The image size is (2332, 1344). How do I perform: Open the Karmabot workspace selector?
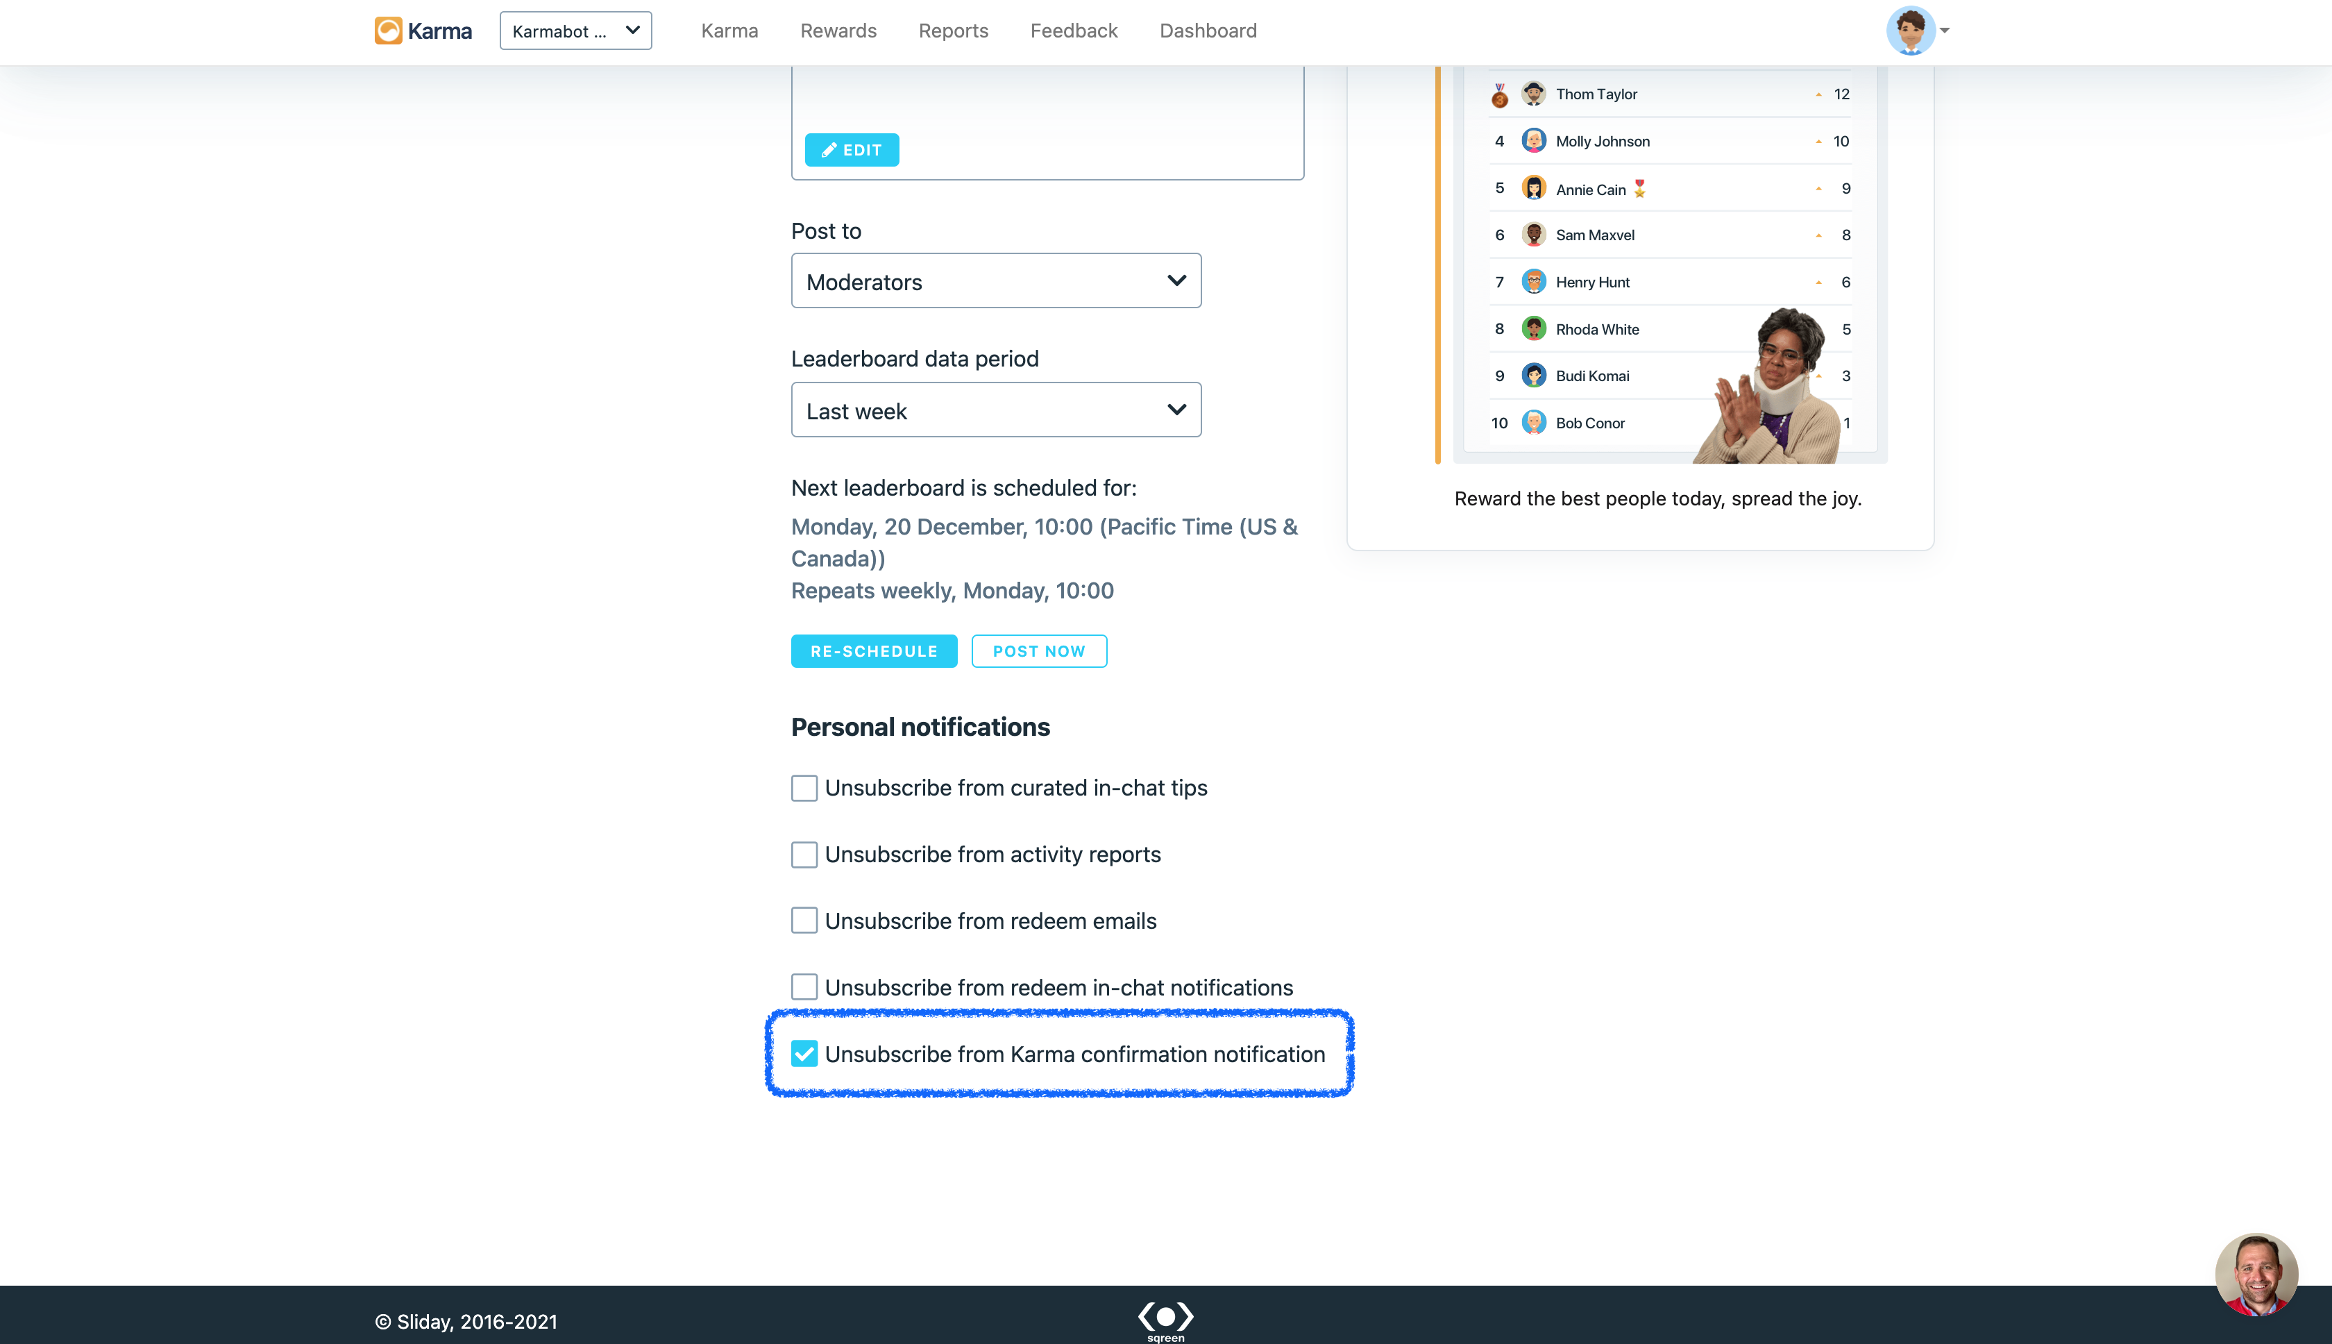pyautogui.click(x=575, y=31)
